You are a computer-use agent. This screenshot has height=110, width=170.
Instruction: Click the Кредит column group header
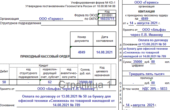(43, 65)
